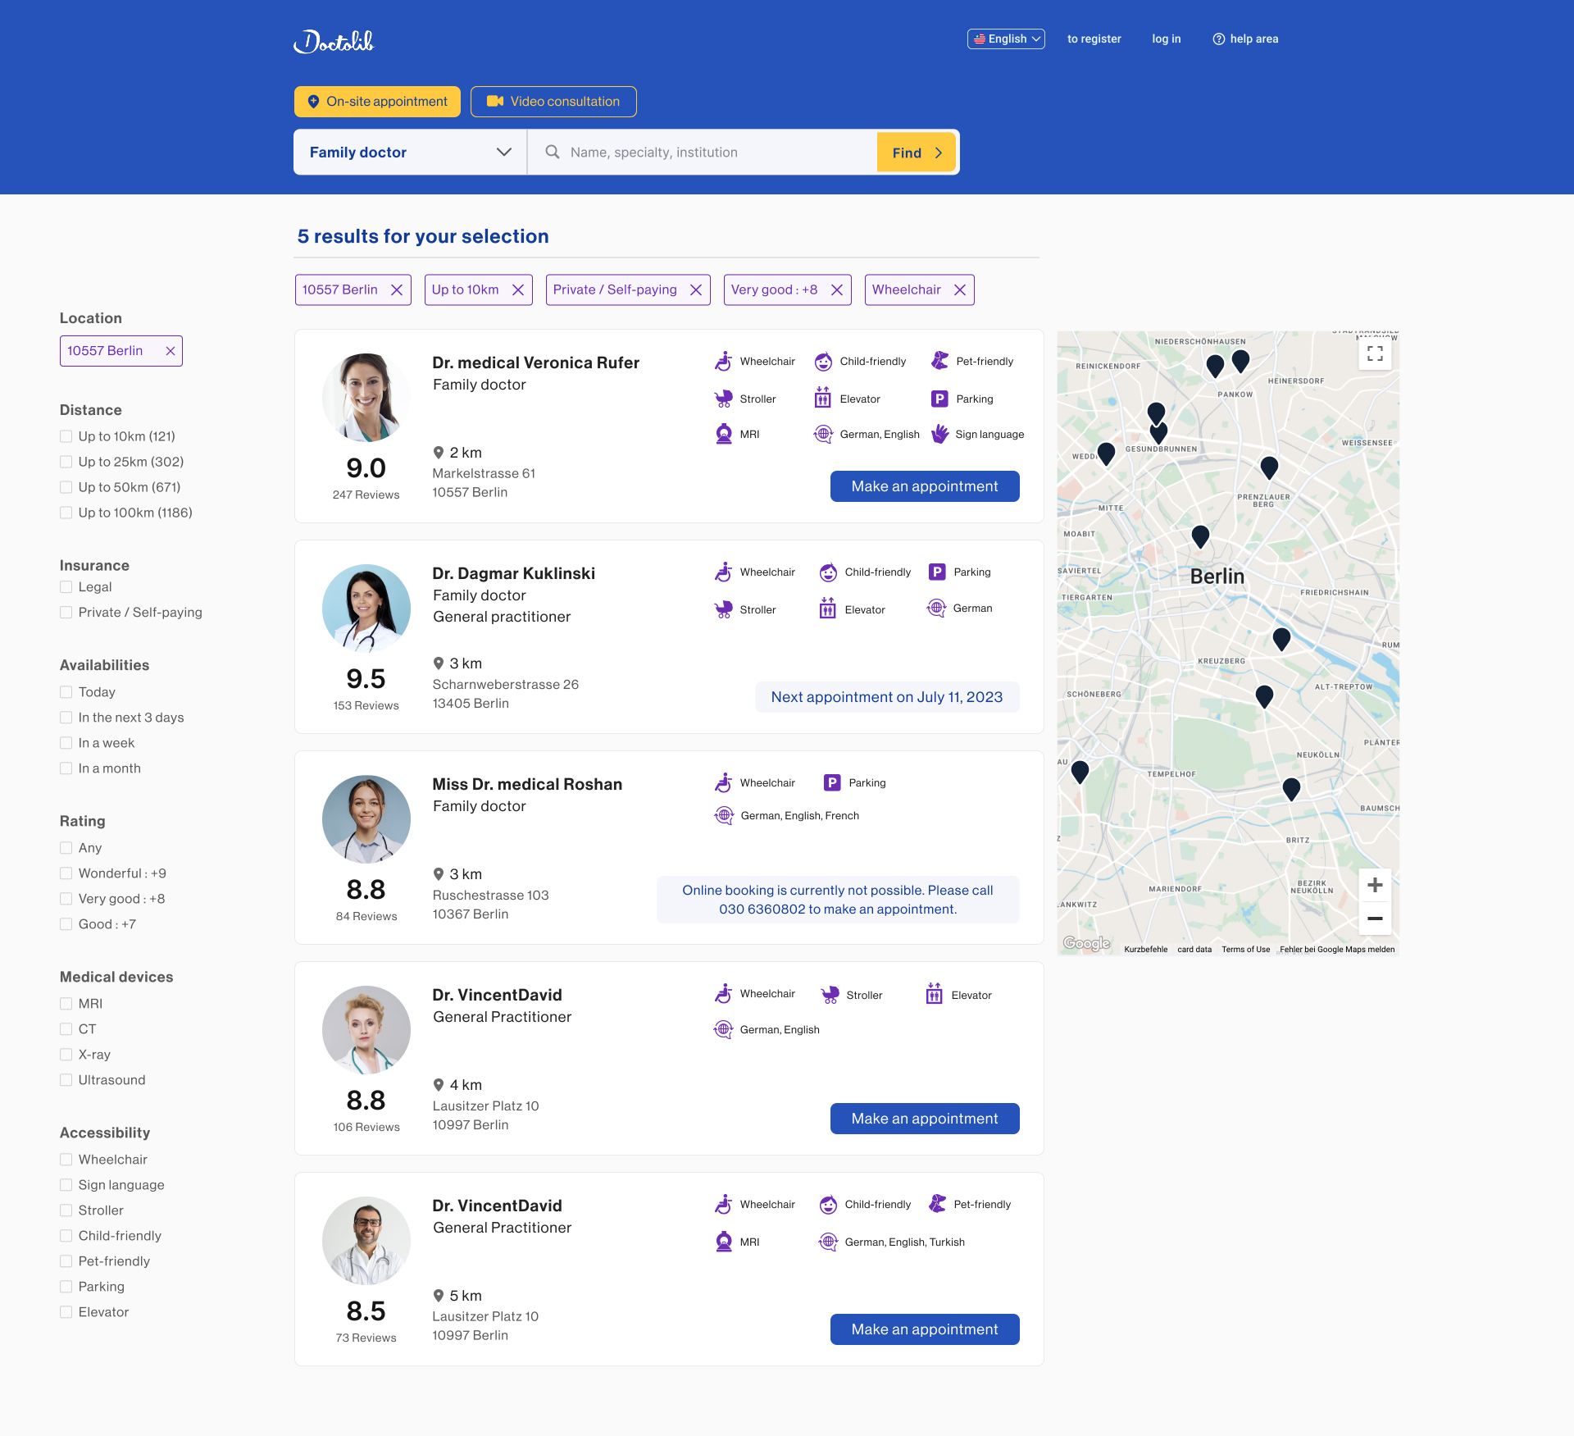Zoom in on the map
This screenshot has height=1436, width=1574.
[1375, 885]
